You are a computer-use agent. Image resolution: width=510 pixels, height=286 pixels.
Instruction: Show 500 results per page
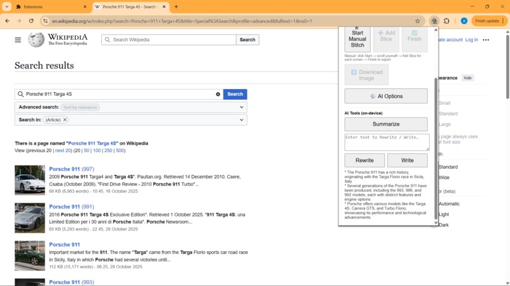[x=120, y=151]
